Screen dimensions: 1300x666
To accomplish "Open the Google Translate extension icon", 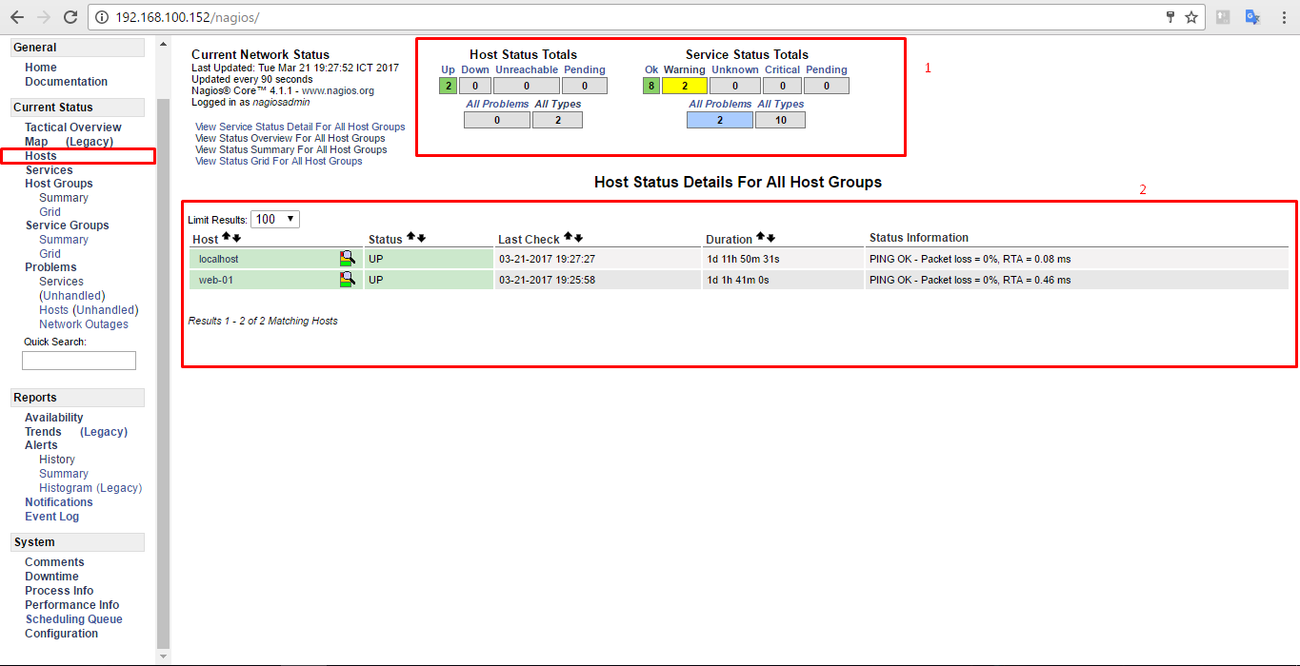I will (1253, 17).
